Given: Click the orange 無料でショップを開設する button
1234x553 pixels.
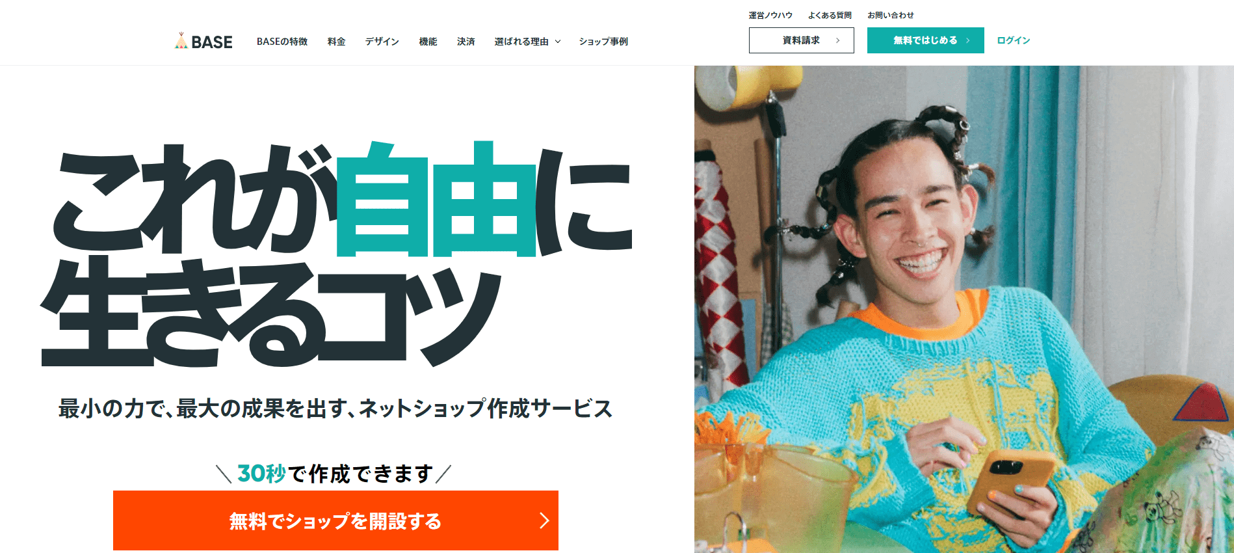Looking at the screenshot, I should (x=335, y=520).
